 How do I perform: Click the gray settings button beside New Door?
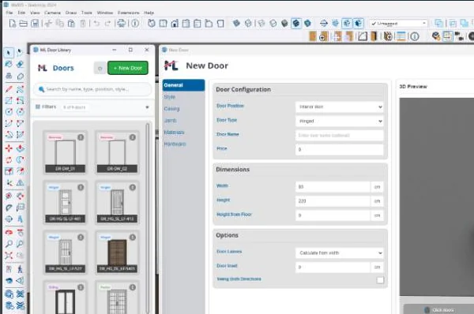(x=100, y=68)
